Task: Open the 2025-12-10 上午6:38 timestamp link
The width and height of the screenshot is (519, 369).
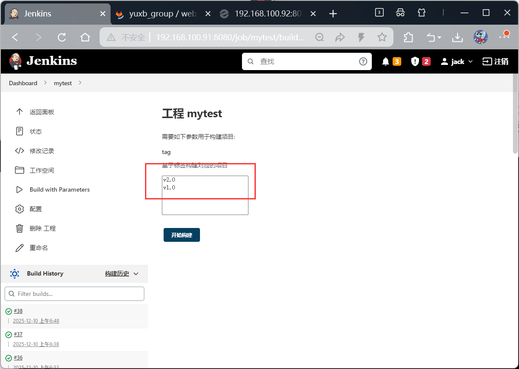Action: point(36,344)
